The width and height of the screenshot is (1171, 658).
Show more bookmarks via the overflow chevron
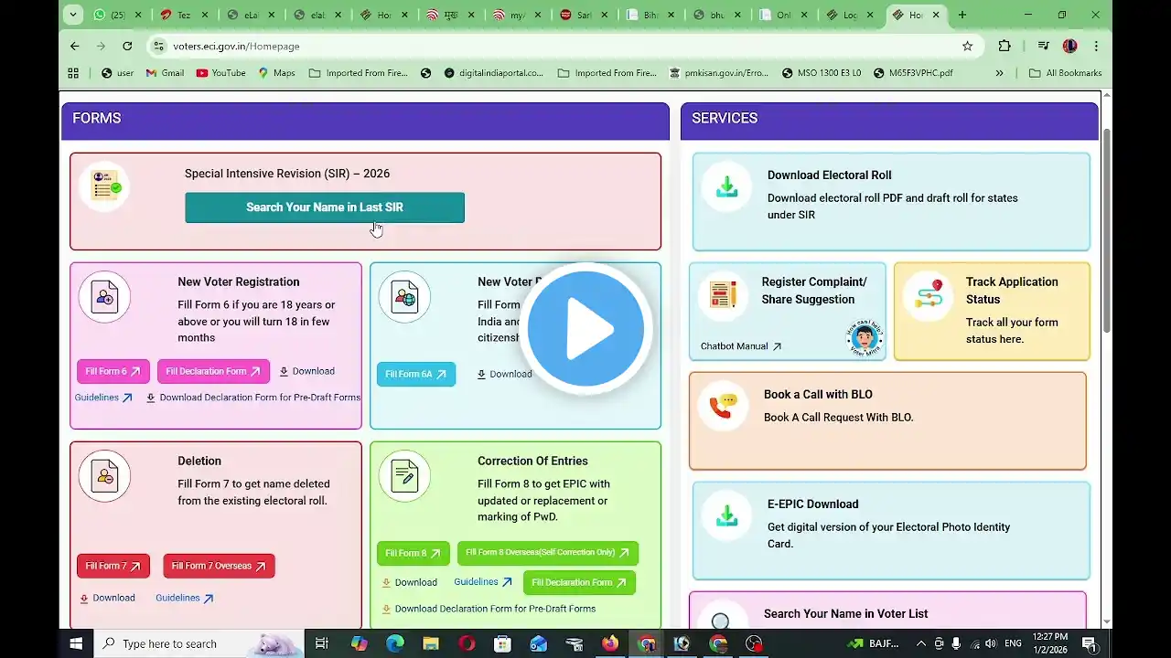pyautogui.click(x=999, y=73)
